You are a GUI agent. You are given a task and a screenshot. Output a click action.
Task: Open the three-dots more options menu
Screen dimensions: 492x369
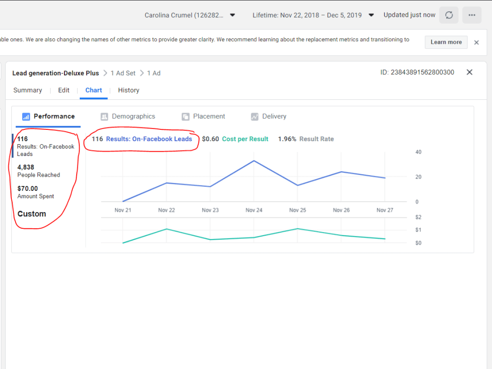tap(472, 15)
